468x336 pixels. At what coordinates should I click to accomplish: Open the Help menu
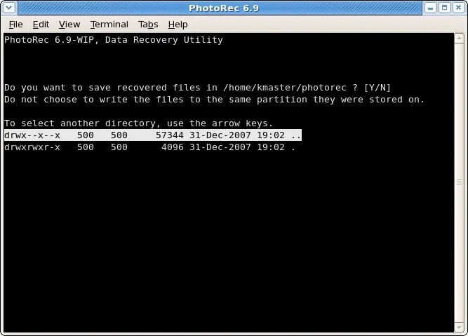178,25
